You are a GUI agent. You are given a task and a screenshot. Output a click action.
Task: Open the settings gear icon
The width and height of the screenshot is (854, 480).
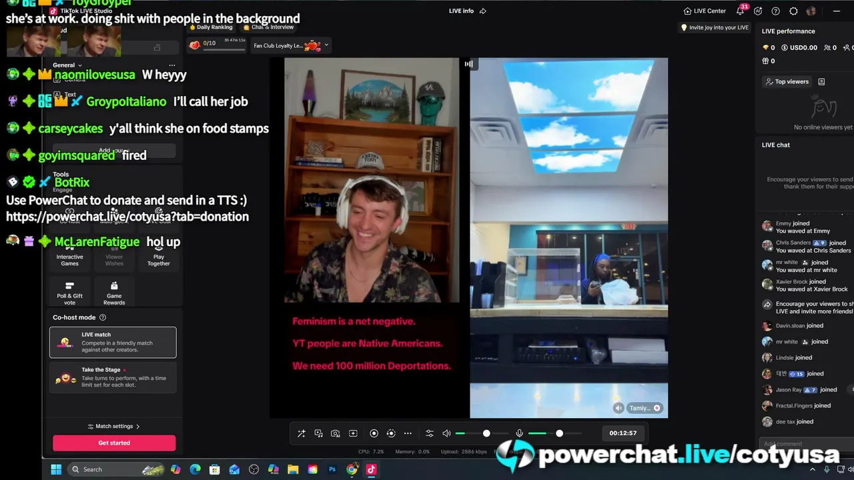pyautogui.click(x=793, y=11)
